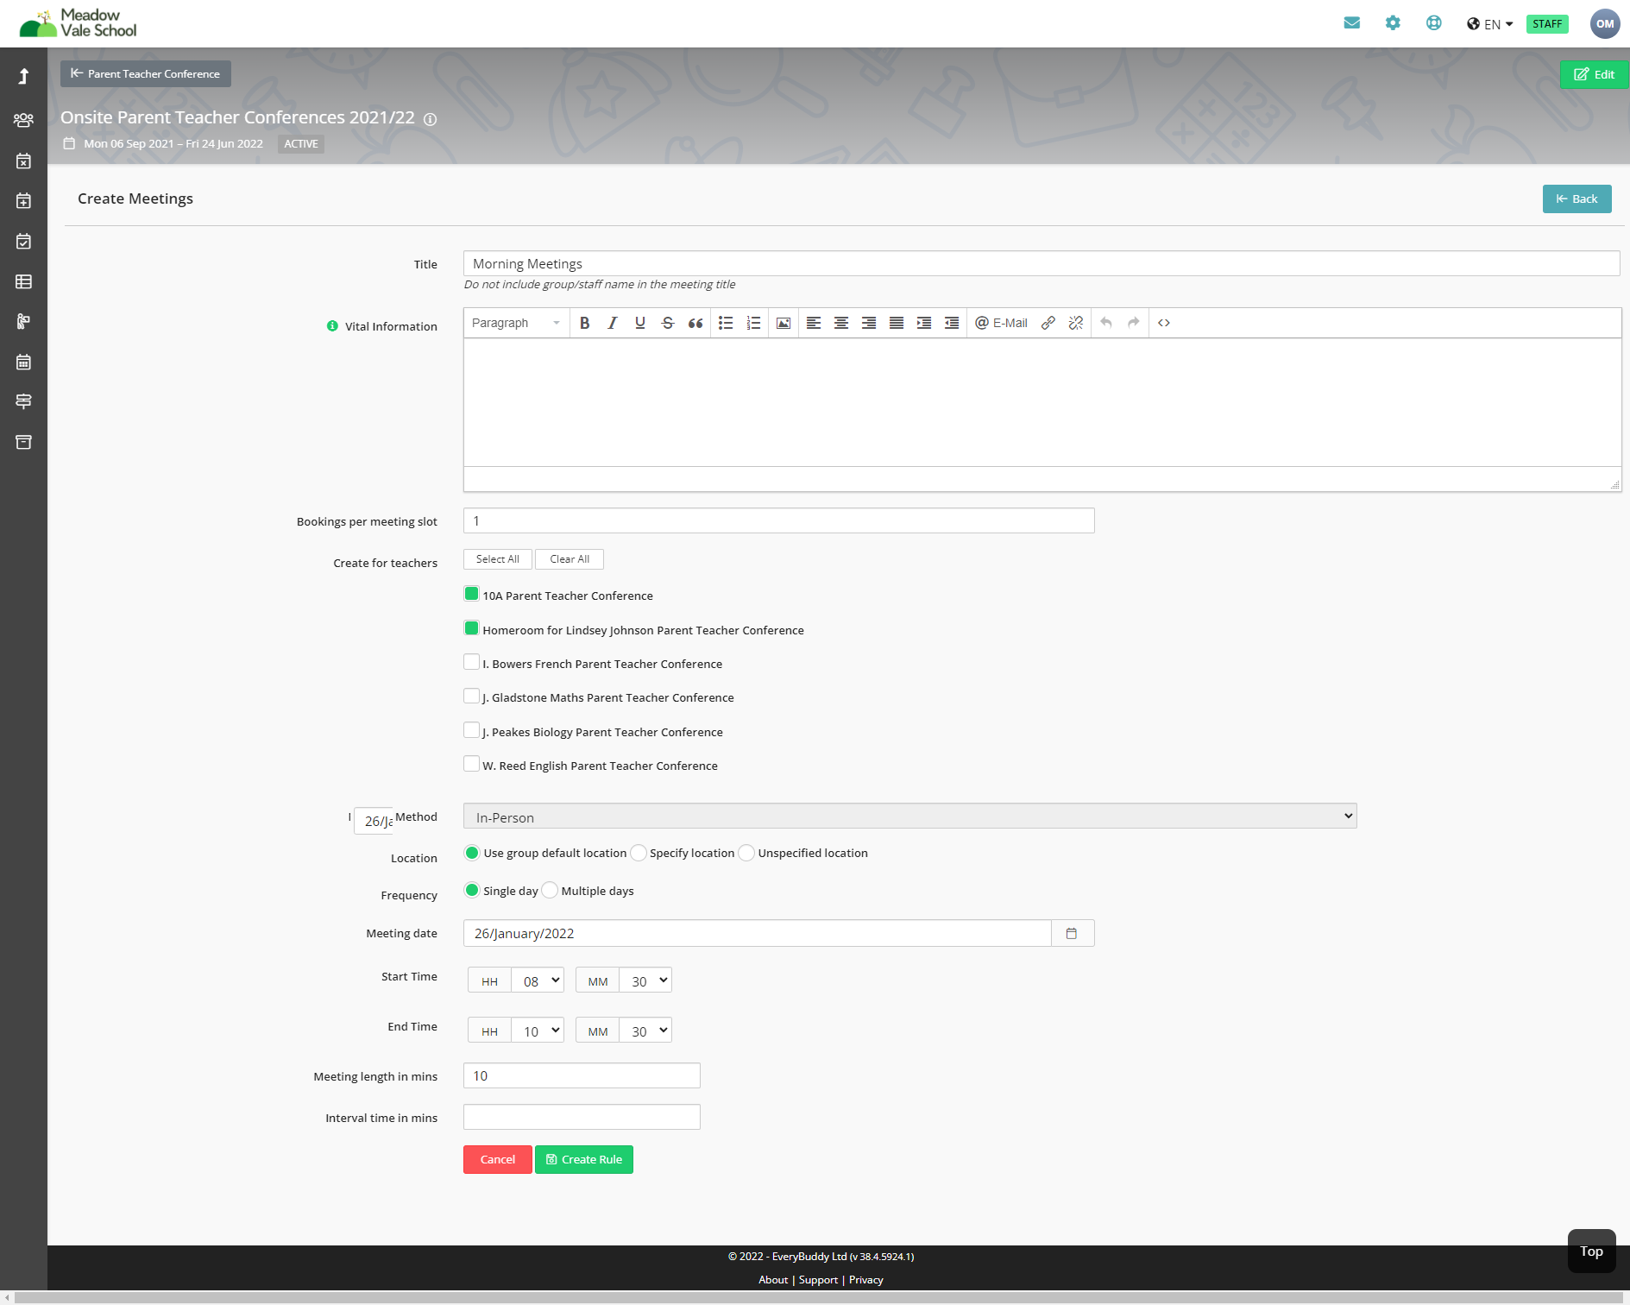Undo last edit in editor

[x=1106, y=323]
